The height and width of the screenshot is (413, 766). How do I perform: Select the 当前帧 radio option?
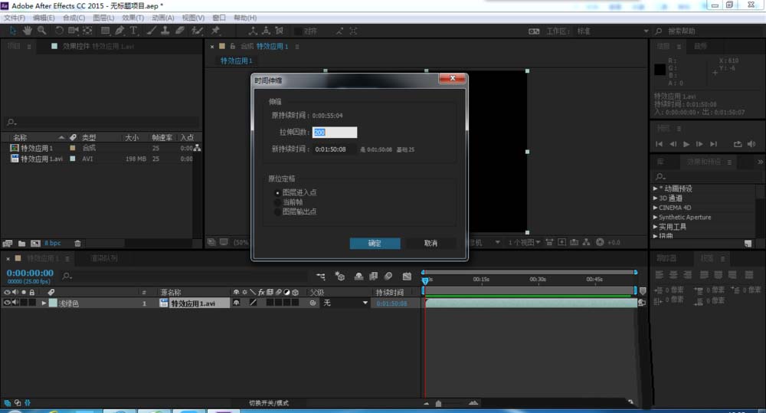pyautogui.click(x=278, y=202)
